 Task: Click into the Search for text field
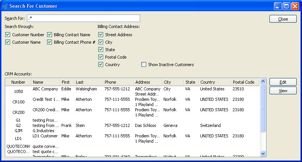click(x=83, y=18)
